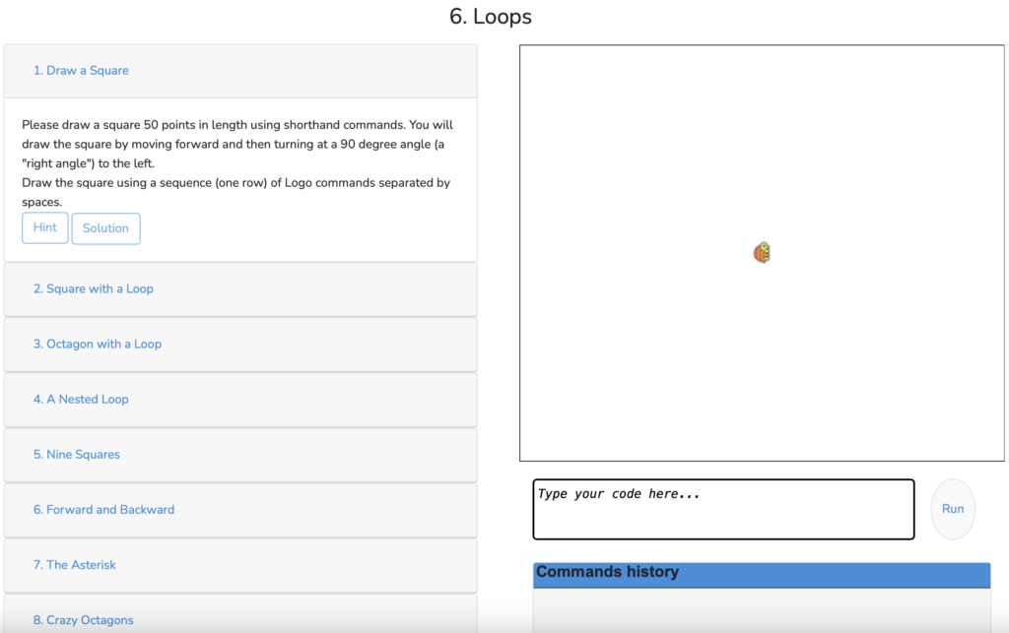Viewport: 1009px width, 633px height.
Task: Focus the "Type your code here..." box
Action: [x=723, y=509]
